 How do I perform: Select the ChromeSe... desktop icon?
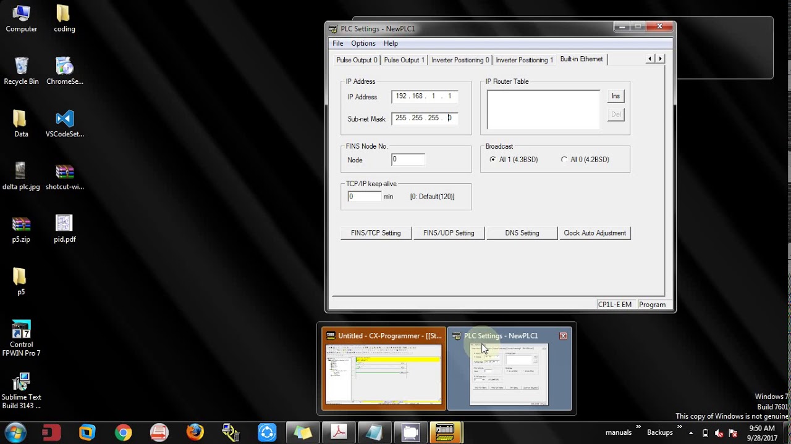pos(64,71)
